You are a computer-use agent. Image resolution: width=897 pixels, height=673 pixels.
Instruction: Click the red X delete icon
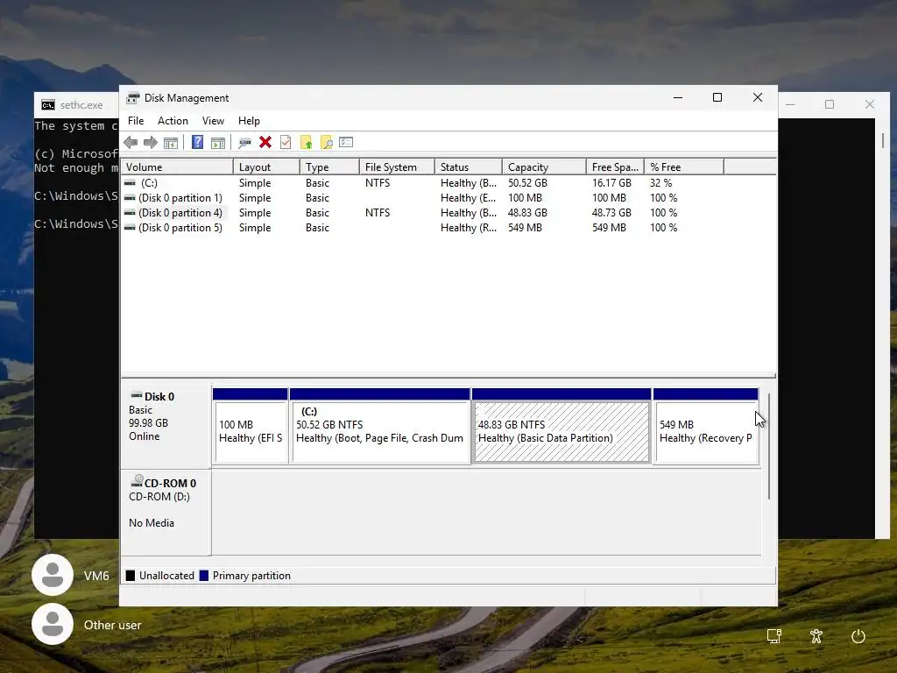click(265, 142)
